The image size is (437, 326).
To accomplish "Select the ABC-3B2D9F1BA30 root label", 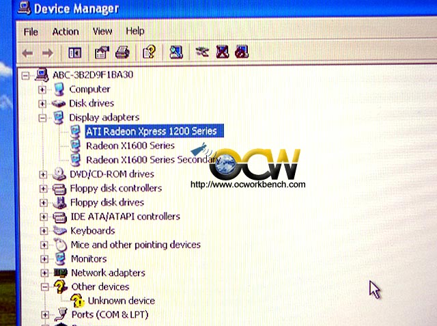I will (x=93, y=74).
